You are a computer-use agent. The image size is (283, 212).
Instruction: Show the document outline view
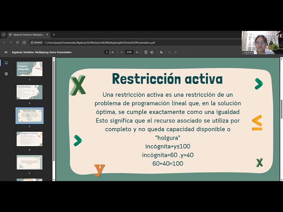[6, 74]
